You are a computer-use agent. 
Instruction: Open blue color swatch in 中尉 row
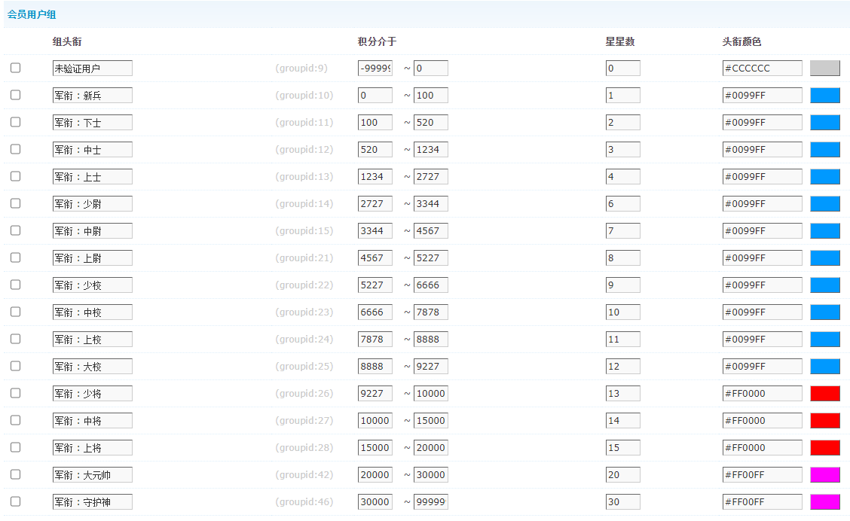825,230
